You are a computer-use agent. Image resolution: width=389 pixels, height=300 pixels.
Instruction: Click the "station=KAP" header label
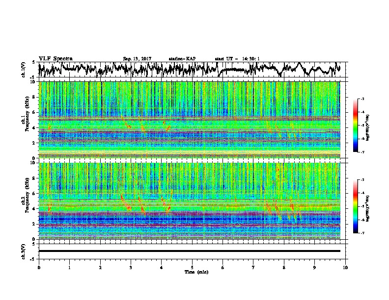pos(182,59)
